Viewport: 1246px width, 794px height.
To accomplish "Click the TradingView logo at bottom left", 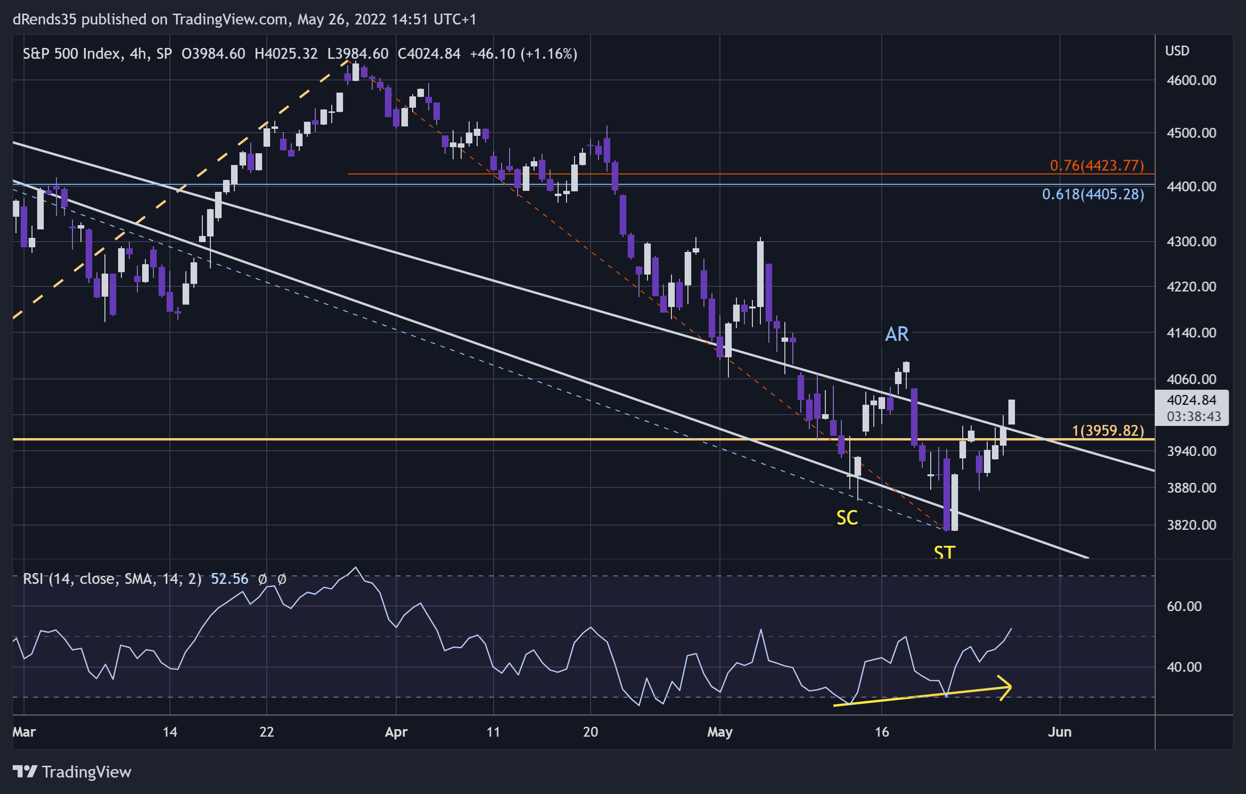I will 72,772.
